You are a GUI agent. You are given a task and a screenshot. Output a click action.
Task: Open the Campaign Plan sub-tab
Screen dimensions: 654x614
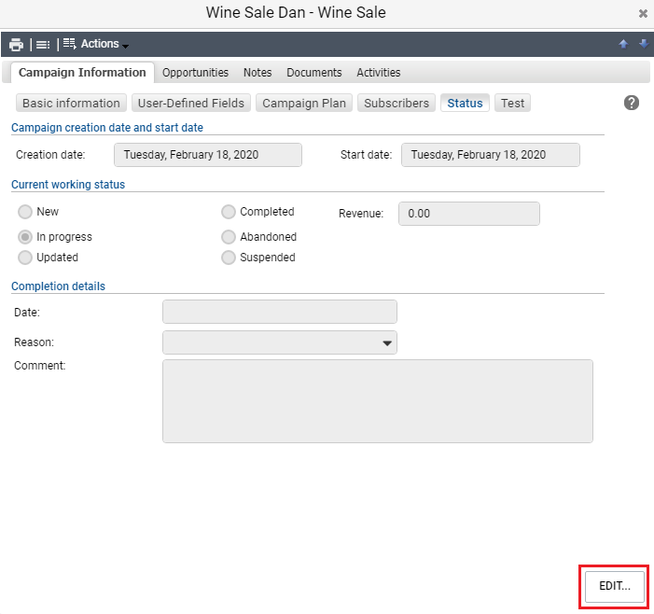304,103
